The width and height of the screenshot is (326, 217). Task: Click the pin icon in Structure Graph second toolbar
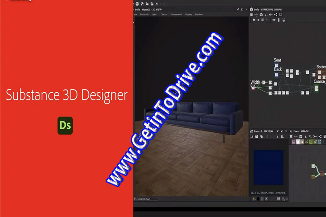pos(267,20)
